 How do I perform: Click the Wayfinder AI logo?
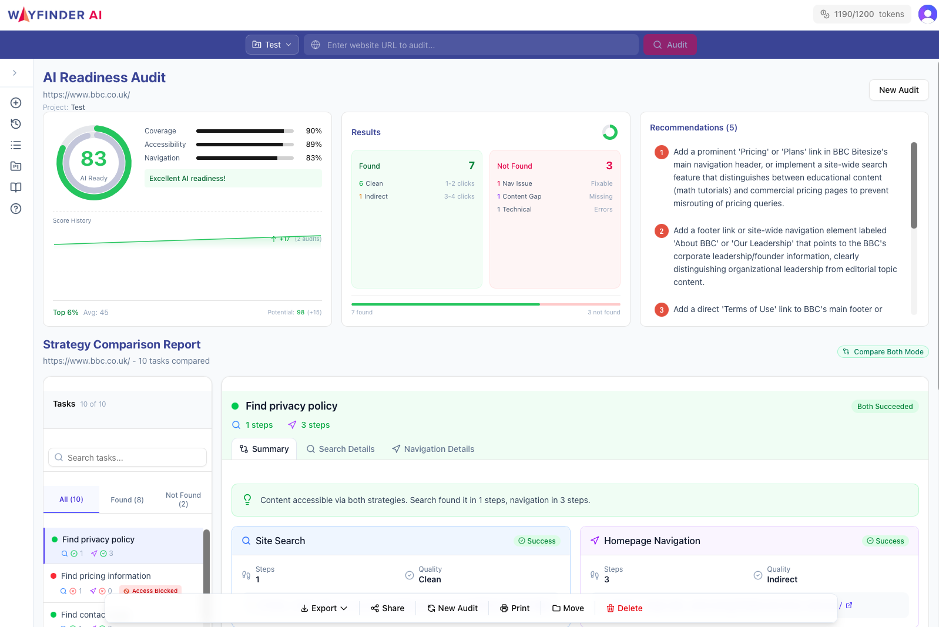(55, 15)
